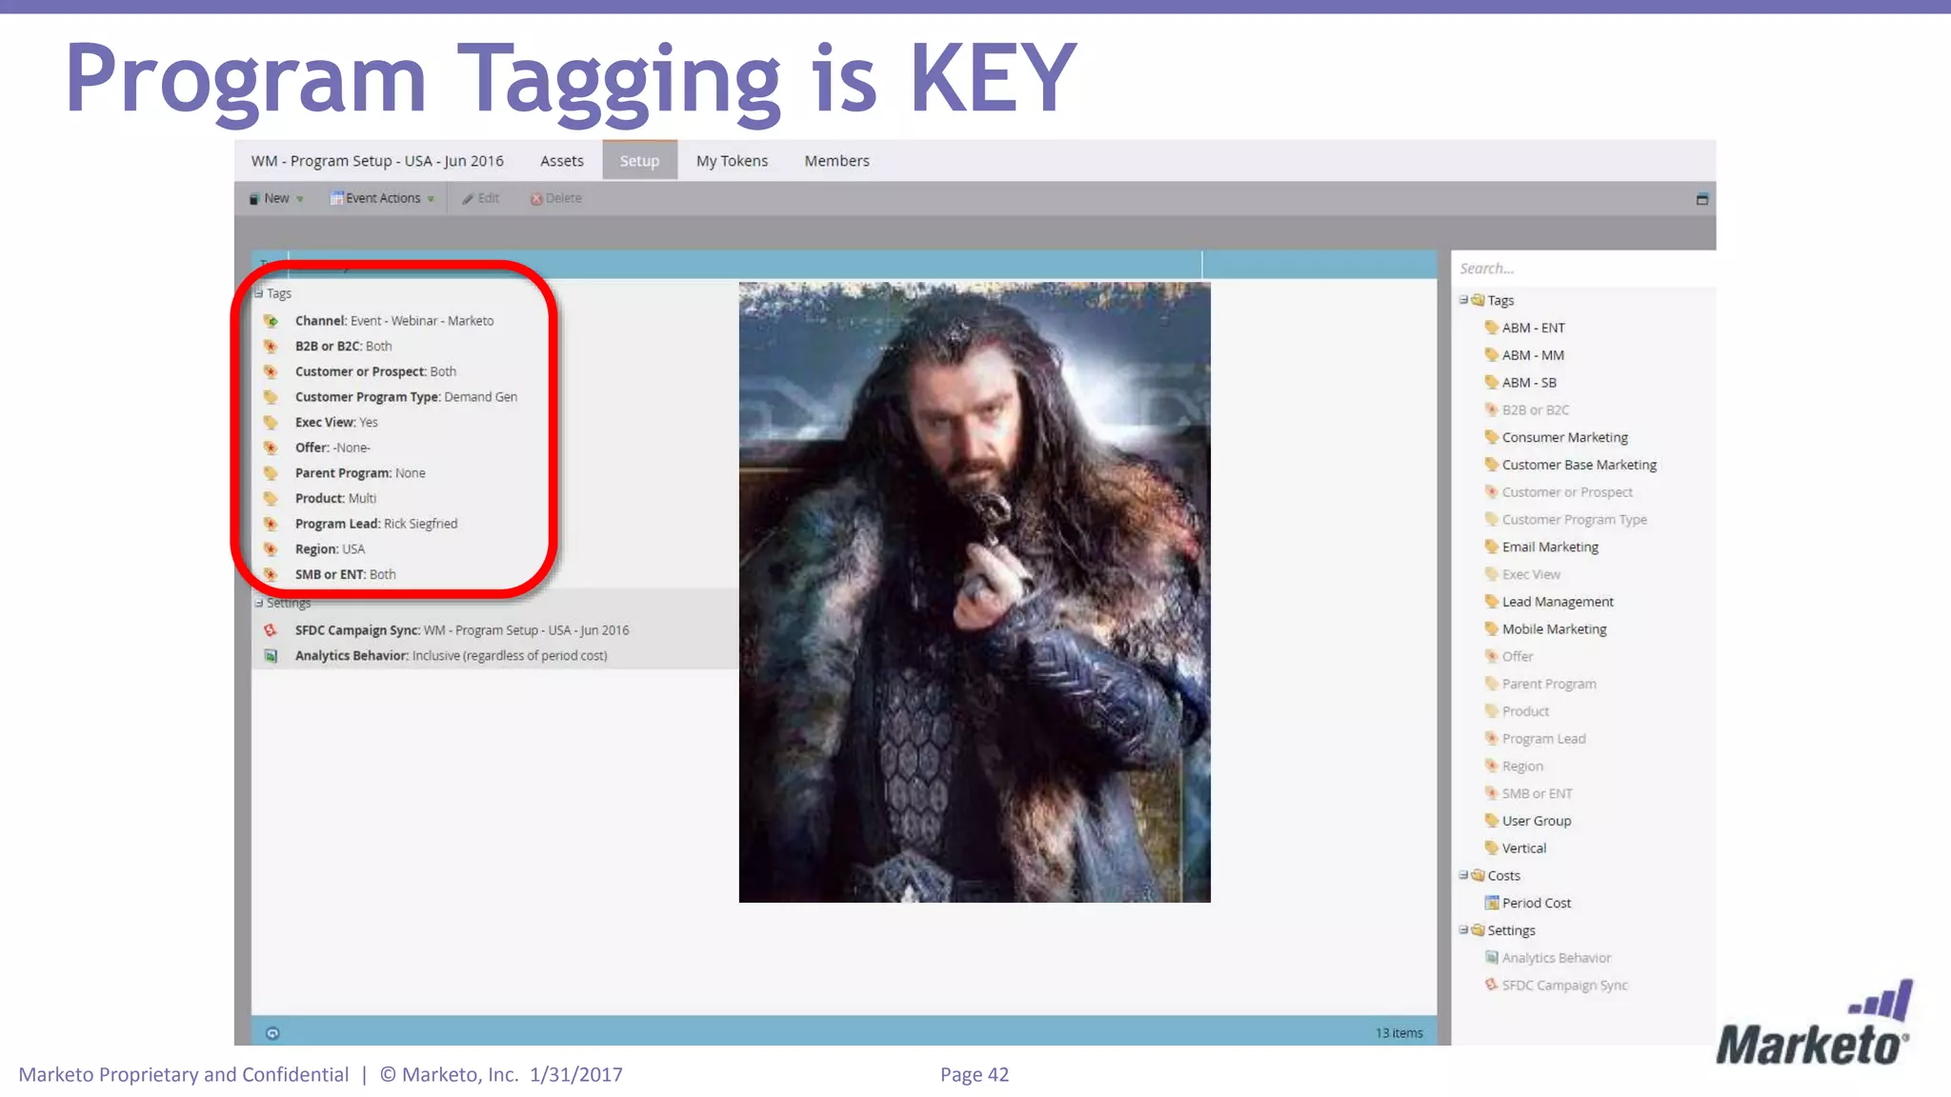
Task: Click the Tags folder icon in the tree
Action: (x=1478, y=300)
